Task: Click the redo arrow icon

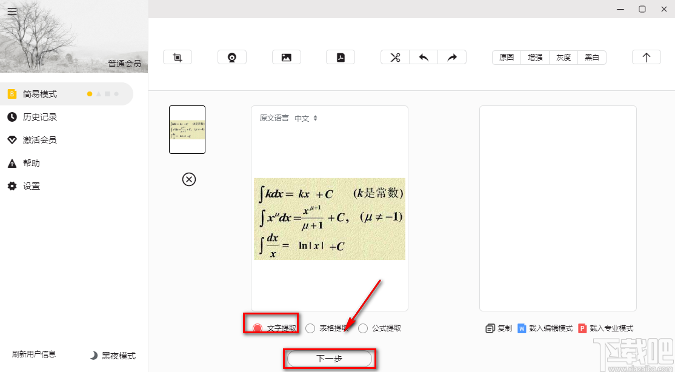Action: point(452,58)
